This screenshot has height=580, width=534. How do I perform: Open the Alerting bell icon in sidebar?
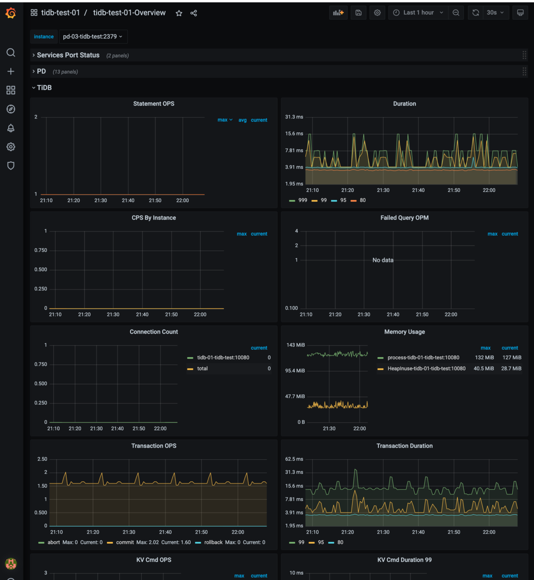(11, 128)
